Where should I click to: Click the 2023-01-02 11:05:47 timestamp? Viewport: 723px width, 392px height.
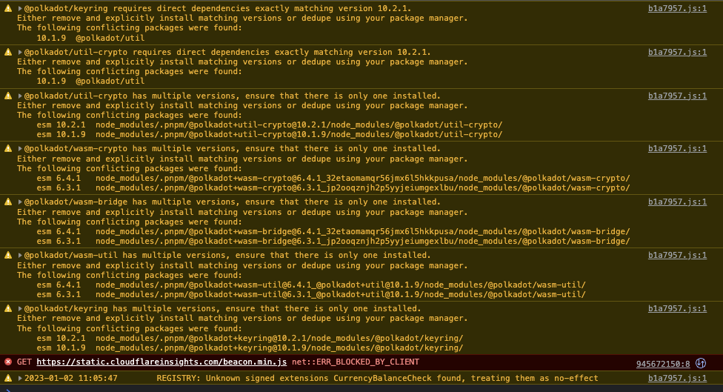71,378
